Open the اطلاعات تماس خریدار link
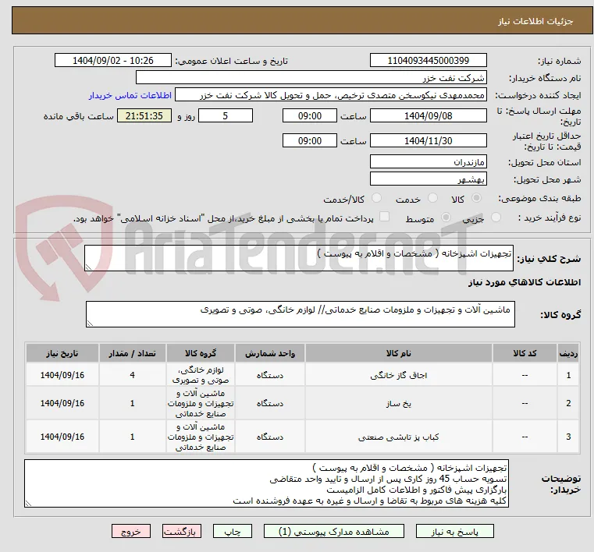 pos(130,95)
